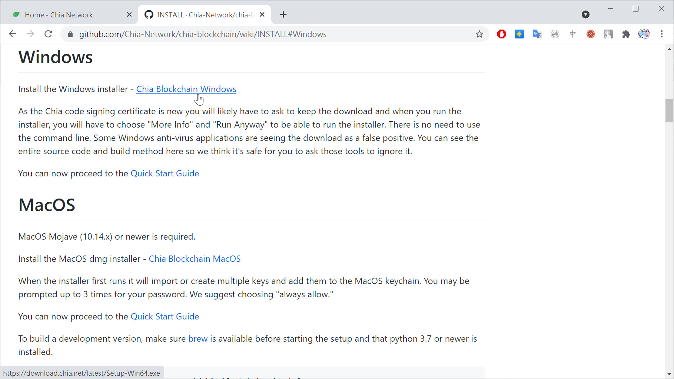Click the blue speaker volume extension icon

(519, 34)
